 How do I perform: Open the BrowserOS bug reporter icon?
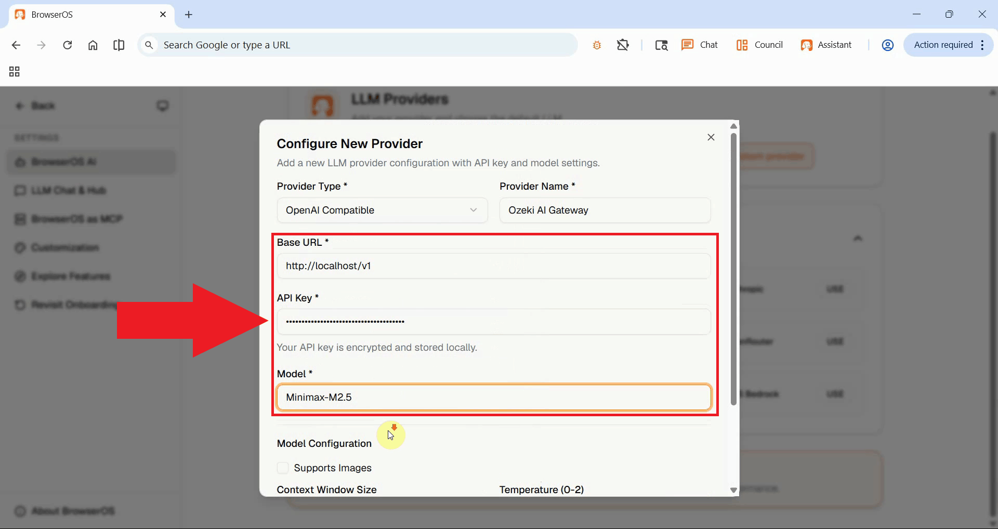(x=596, y=45)
